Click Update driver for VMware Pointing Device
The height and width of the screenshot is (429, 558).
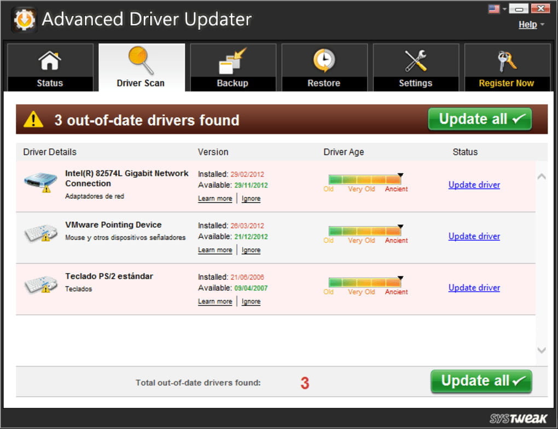(x=474, y=236)
